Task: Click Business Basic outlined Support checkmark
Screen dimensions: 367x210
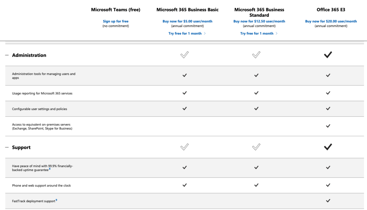Action: click(x=185, y=147)
